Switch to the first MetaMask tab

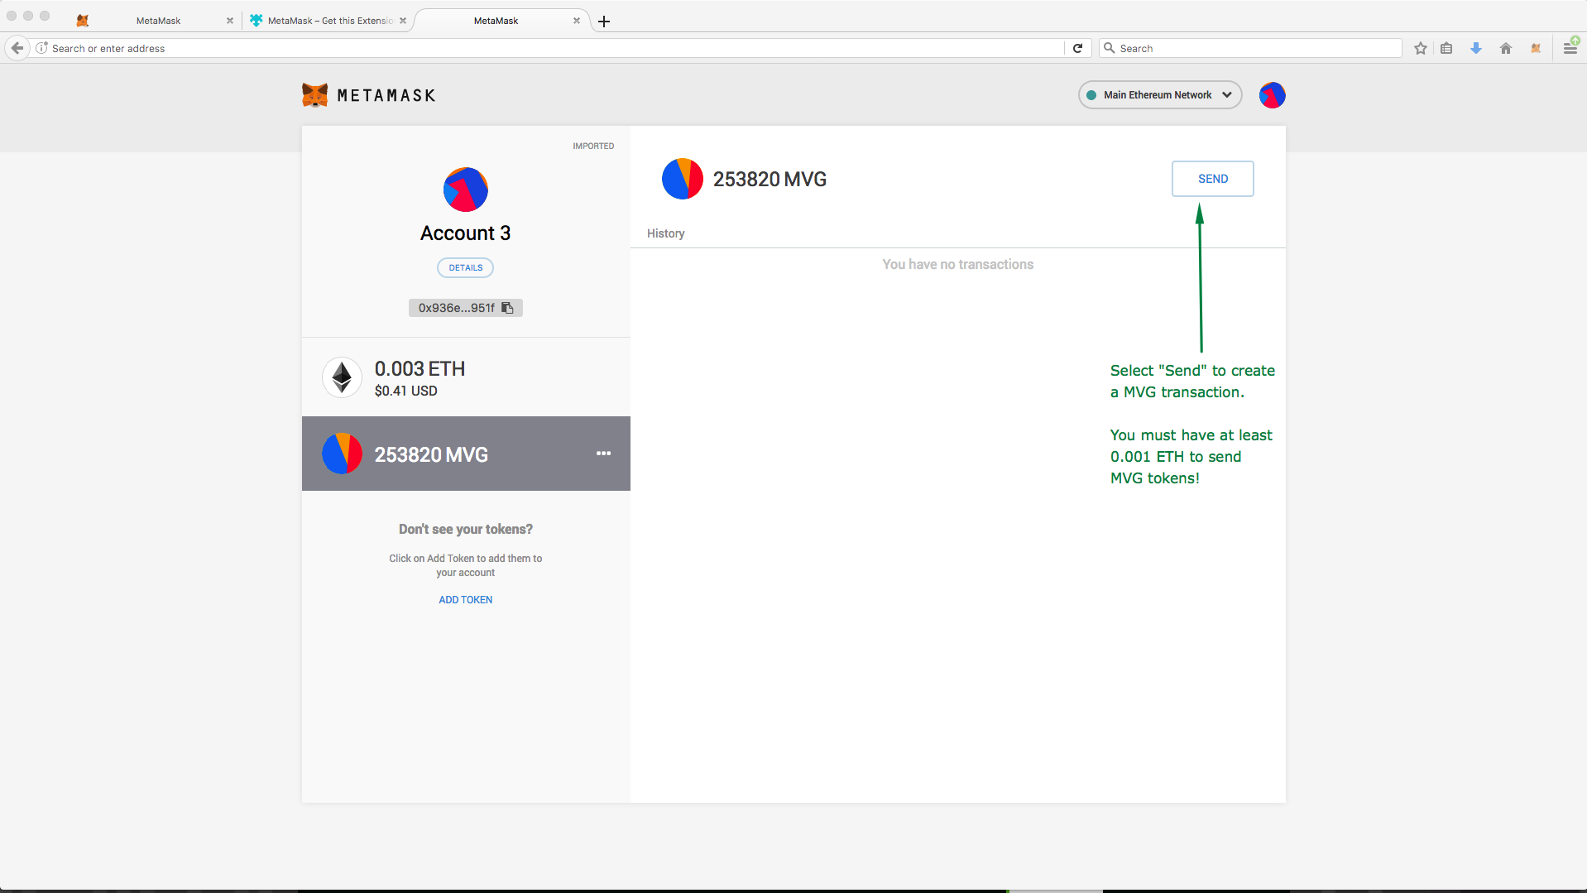pos(158,21)
